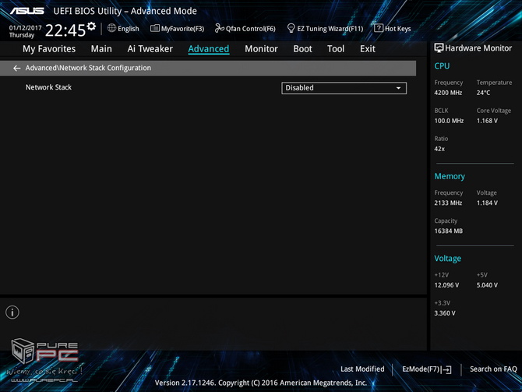The width and height of the screenshot is (522, 392).
Task: Click the Hardware Monitor display icon
Action: [x=439, y=48]
